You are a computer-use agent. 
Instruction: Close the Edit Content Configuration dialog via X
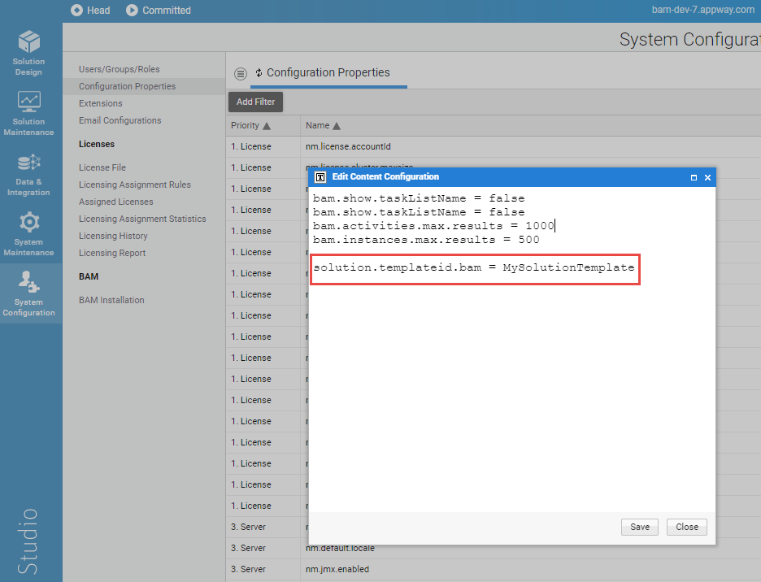click(x=707, y=178)
